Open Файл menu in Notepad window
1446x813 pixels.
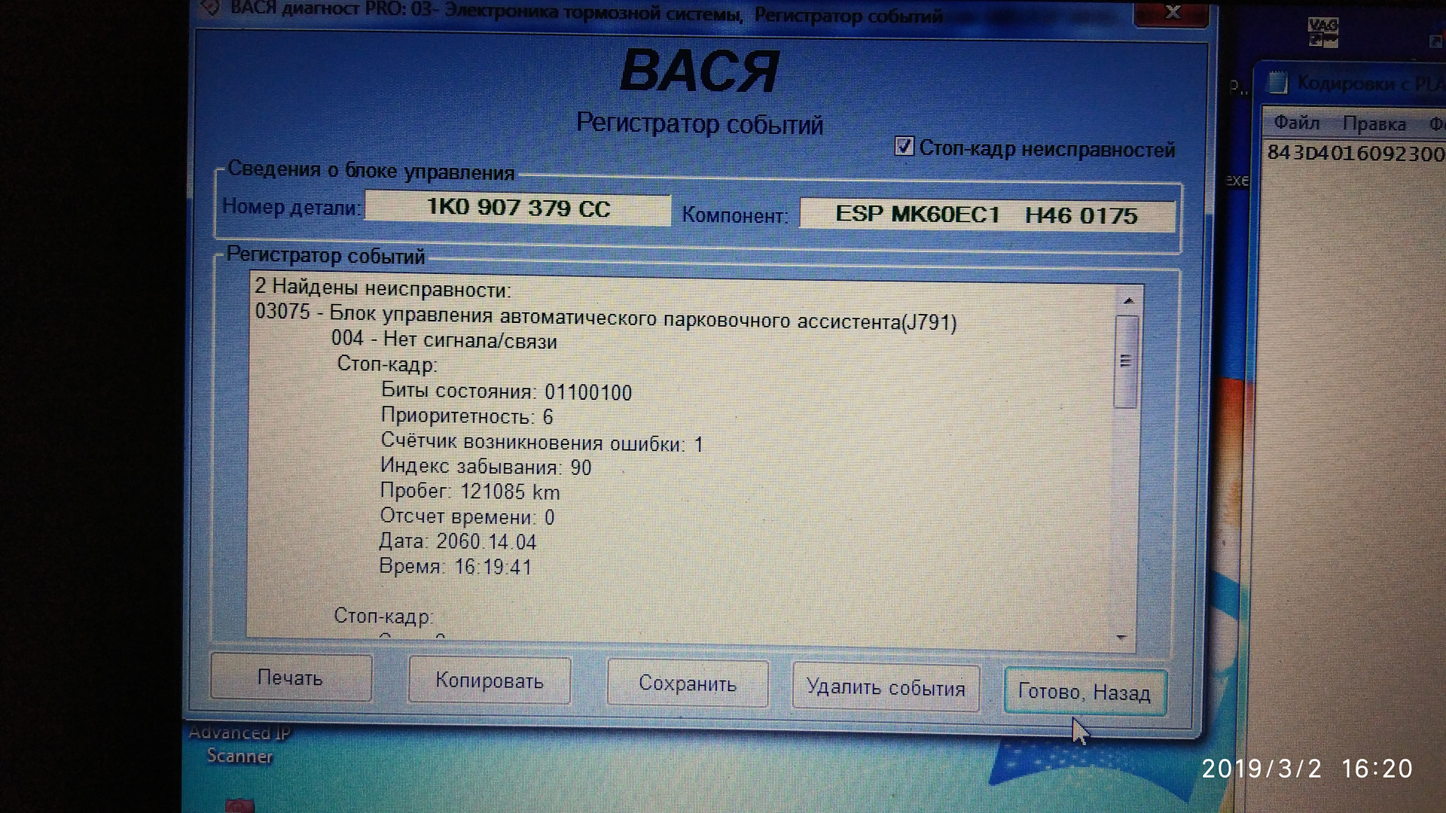[1296, 122]
